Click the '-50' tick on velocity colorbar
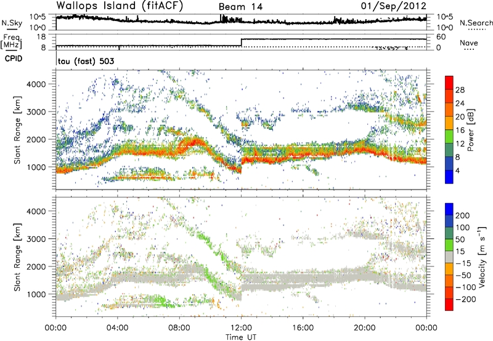This screenshot has width=493, height=341. (463, 275)
